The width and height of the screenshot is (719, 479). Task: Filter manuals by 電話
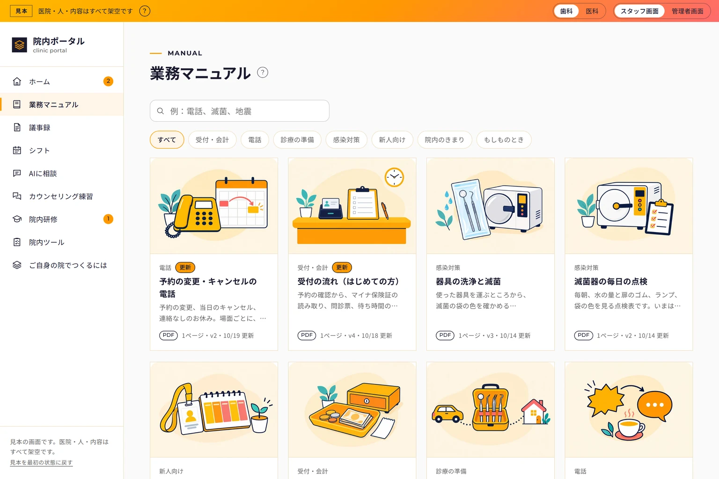tap(255, 140)
